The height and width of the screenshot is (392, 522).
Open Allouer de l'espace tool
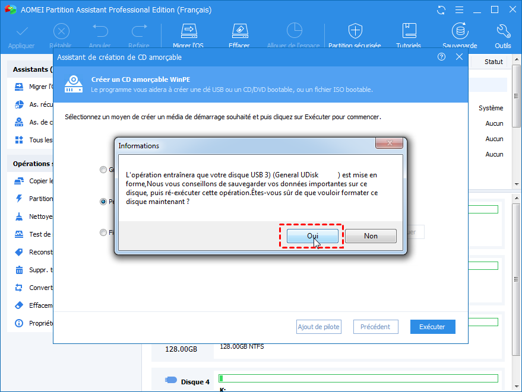(x=293, y=36)
